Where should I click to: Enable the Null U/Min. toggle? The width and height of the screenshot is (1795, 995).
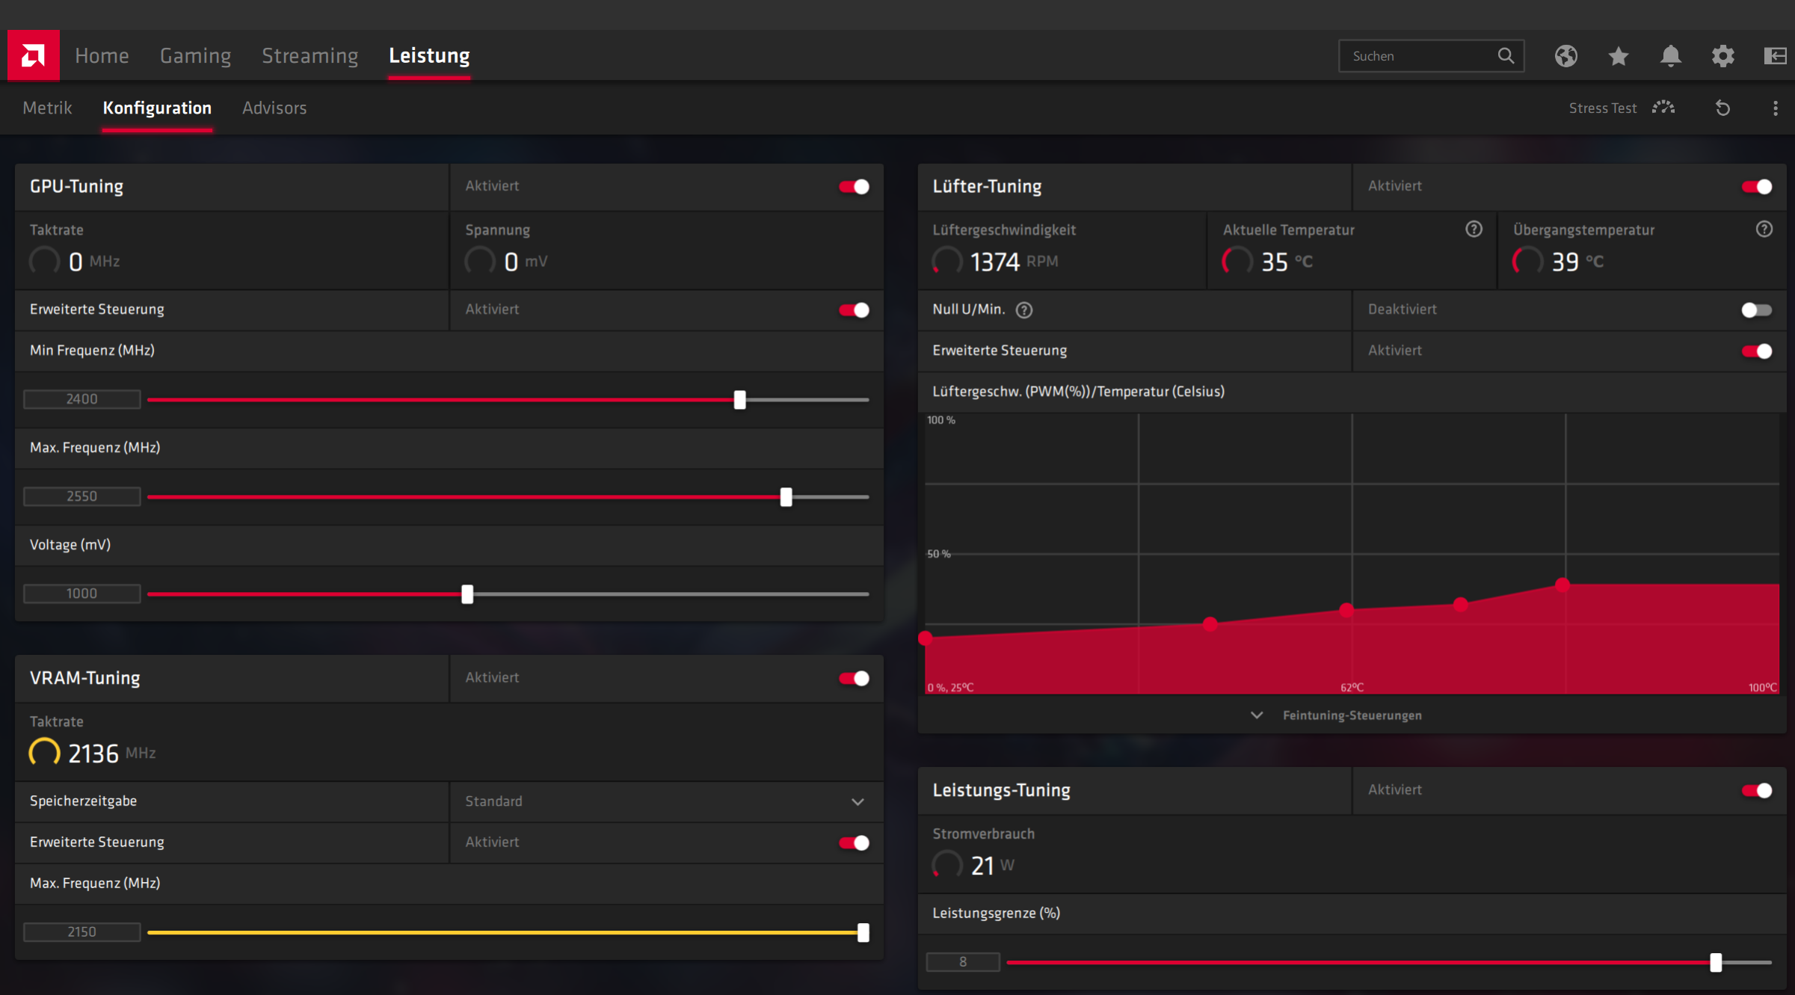1756,310
